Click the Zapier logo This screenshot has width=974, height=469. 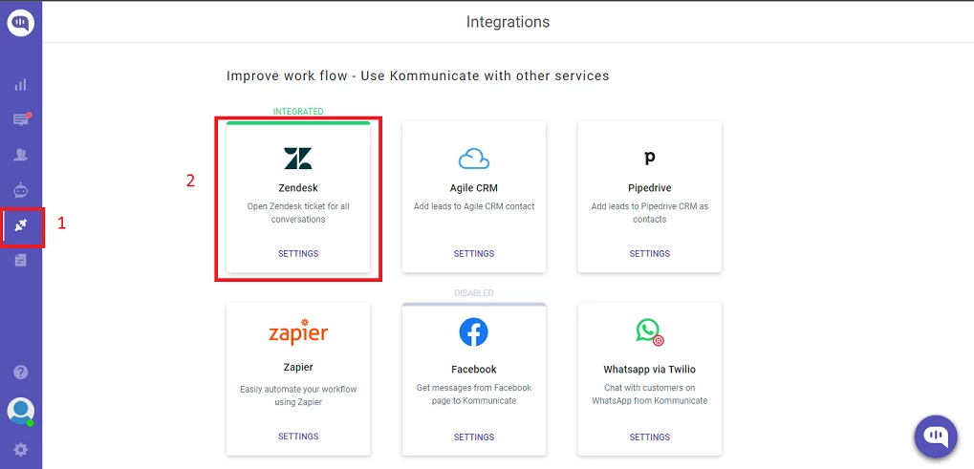pos(298,332)
